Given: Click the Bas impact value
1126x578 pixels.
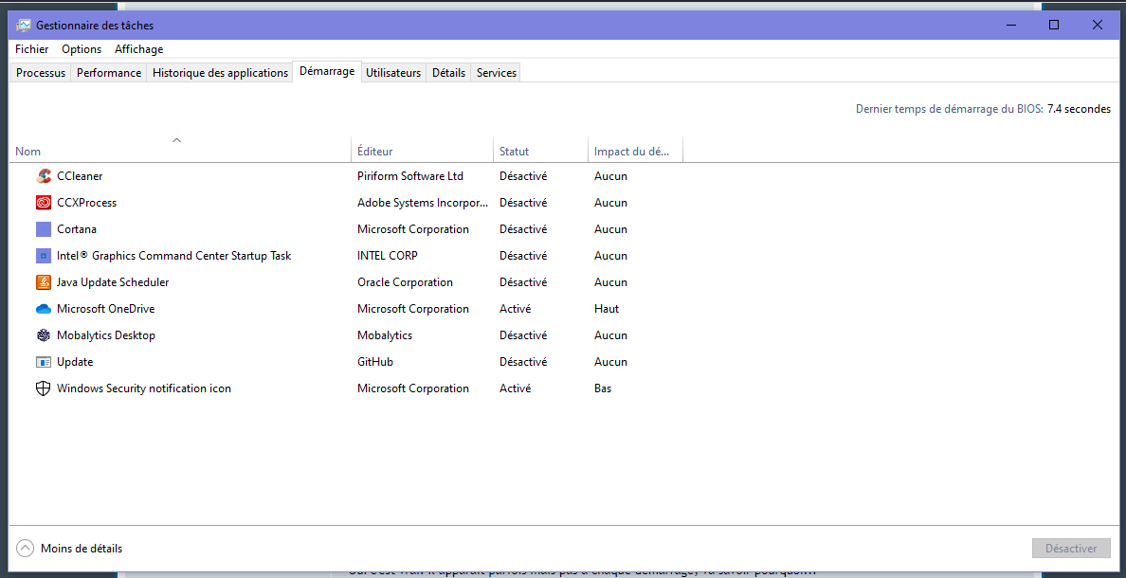Looking at the screenshot, I should (603, 388).
